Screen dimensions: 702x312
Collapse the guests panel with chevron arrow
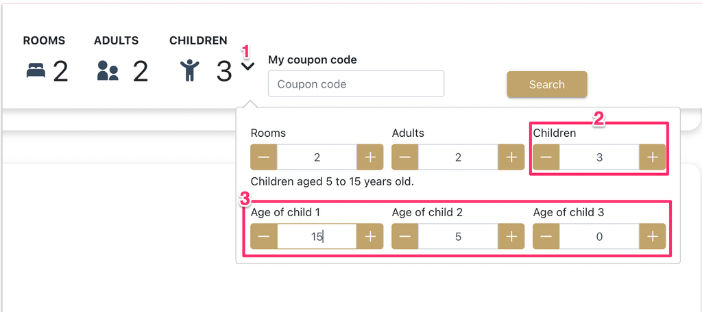tap(247, 66)
